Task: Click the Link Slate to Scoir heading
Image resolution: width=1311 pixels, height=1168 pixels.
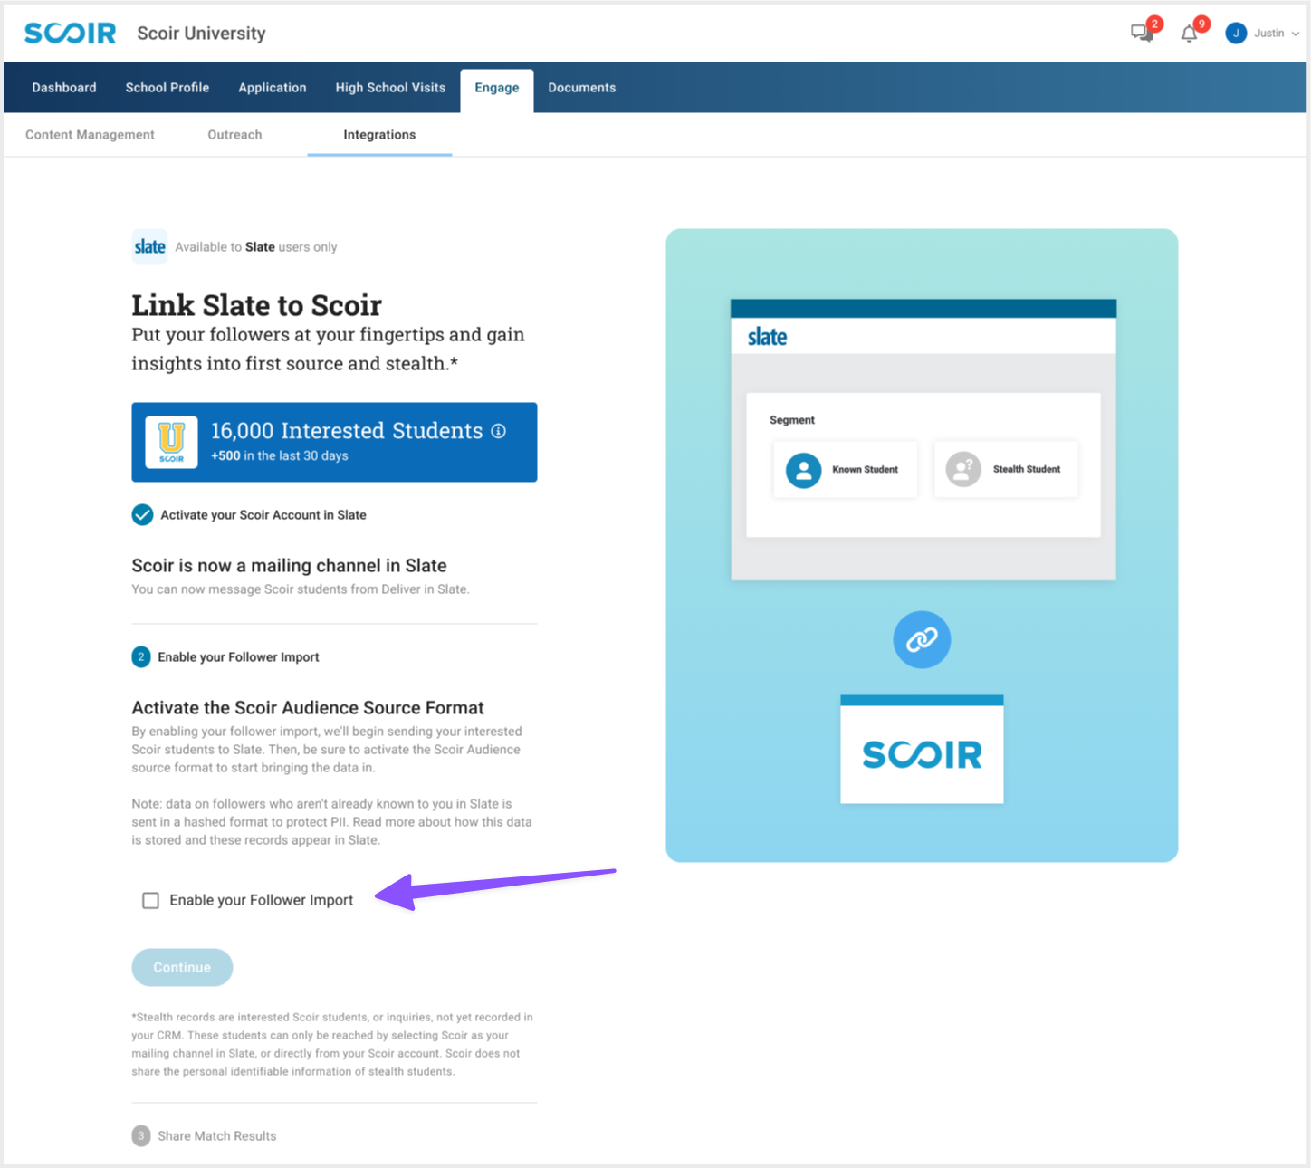Action: (256, 305)
